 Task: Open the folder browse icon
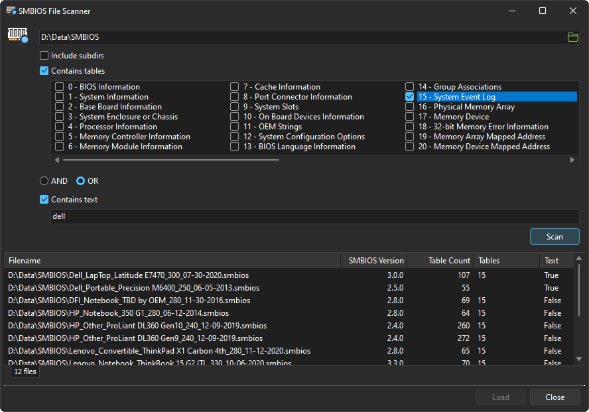tap(572, 37)
